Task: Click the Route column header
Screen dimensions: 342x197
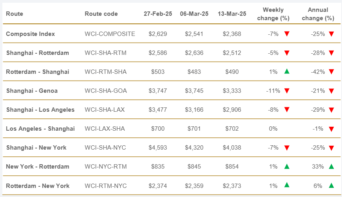Action: click(x=15, y=14)
